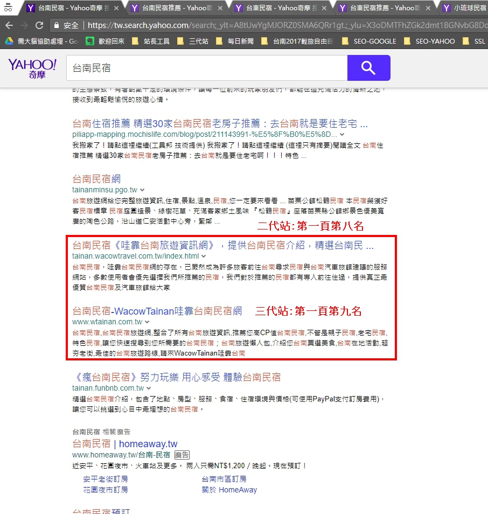Click the green URL text tainanminsu.pgo.tw
The height and width of the screenshot is (514, 488).
[105, 190]
